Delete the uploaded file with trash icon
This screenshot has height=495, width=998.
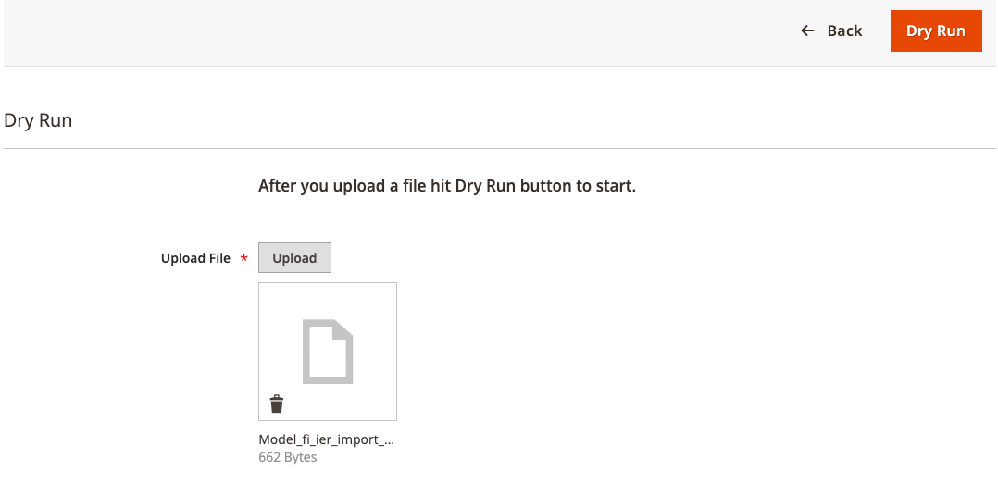pyautogui.click(x=276, y=404)
